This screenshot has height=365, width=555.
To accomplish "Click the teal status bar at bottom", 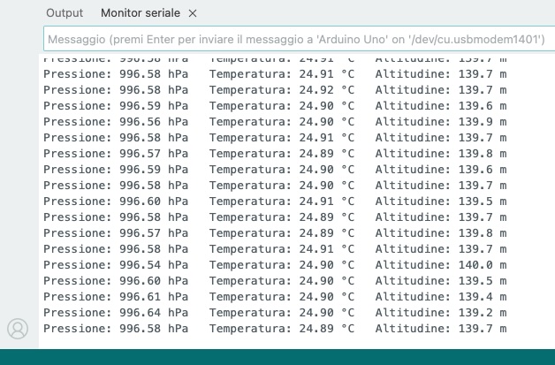I will pos(277,356).
